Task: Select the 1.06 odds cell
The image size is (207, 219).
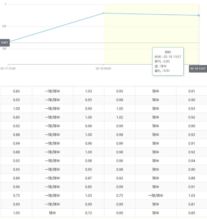Action: [x=88, y=117]
